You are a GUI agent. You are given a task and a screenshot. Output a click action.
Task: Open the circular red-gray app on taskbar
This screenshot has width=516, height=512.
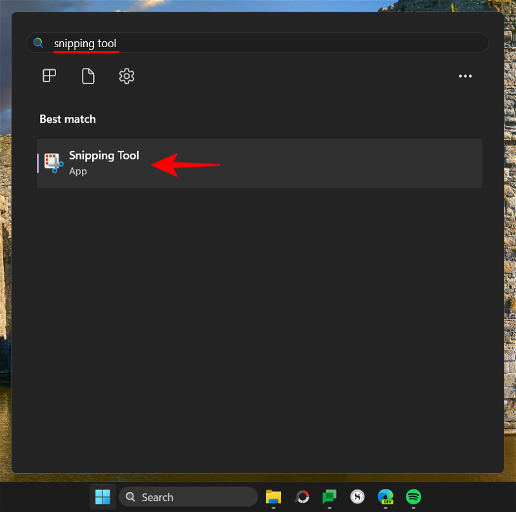point(302,497)
